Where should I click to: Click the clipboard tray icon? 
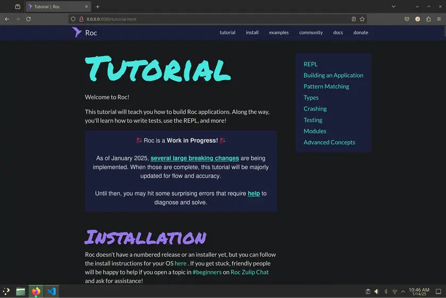368,292
